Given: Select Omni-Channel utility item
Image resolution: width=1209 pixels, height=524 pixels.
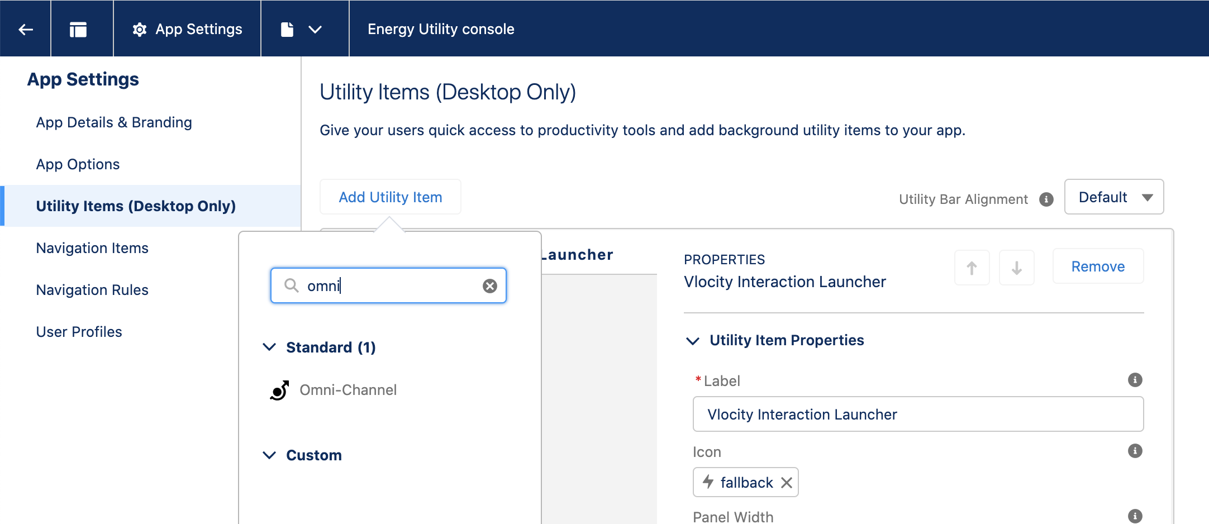Looking at the screenshot, I should 348,390.
